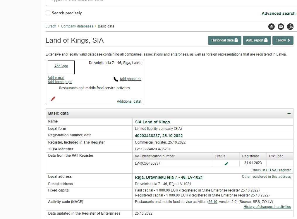
Task: Tick the Search precisely checkbox
Action: [x=48, y=13]
